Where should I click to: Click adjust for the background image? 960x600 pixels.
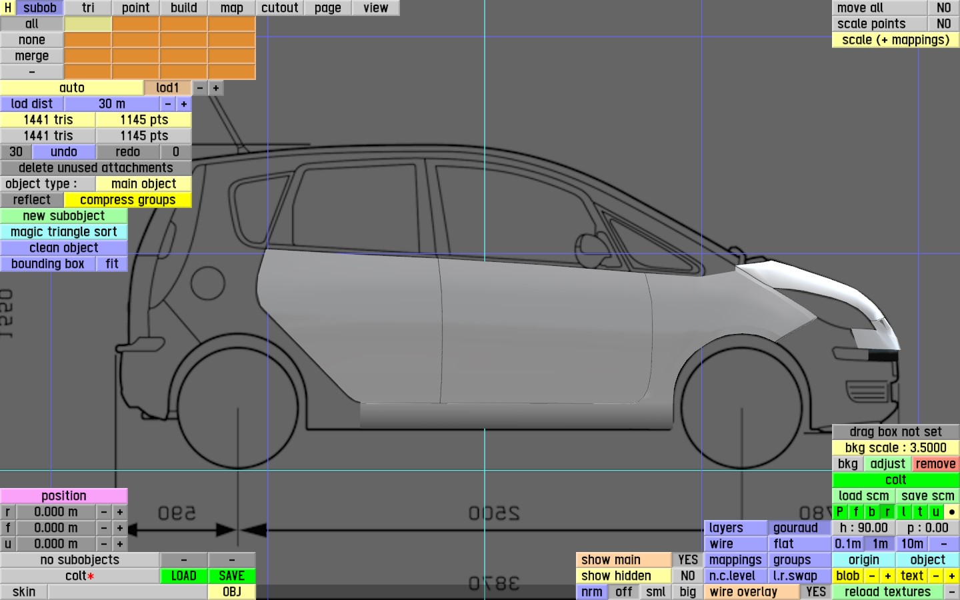888,464
